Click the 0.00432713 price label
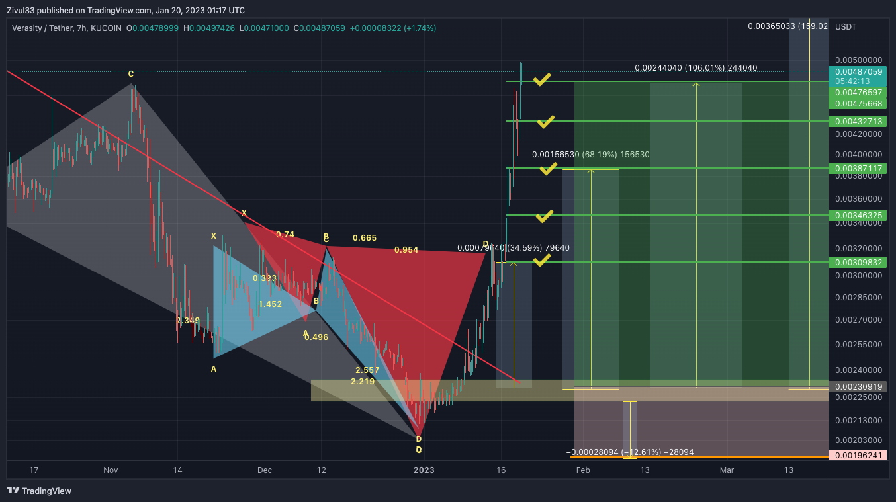 click(x=858, y=122)
